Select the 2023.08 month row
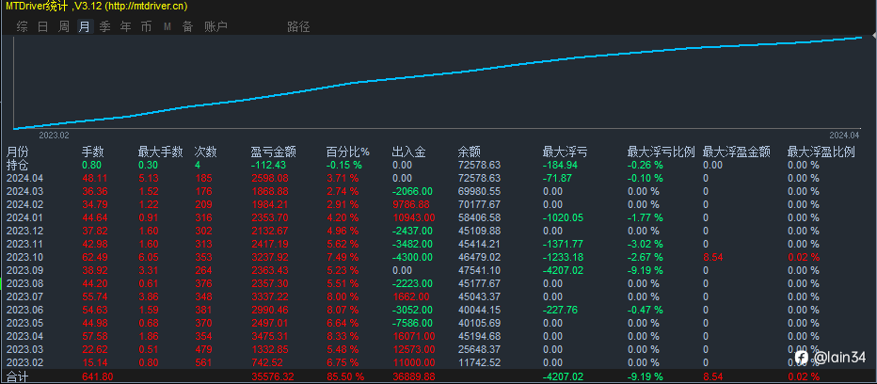 [438, 283]
